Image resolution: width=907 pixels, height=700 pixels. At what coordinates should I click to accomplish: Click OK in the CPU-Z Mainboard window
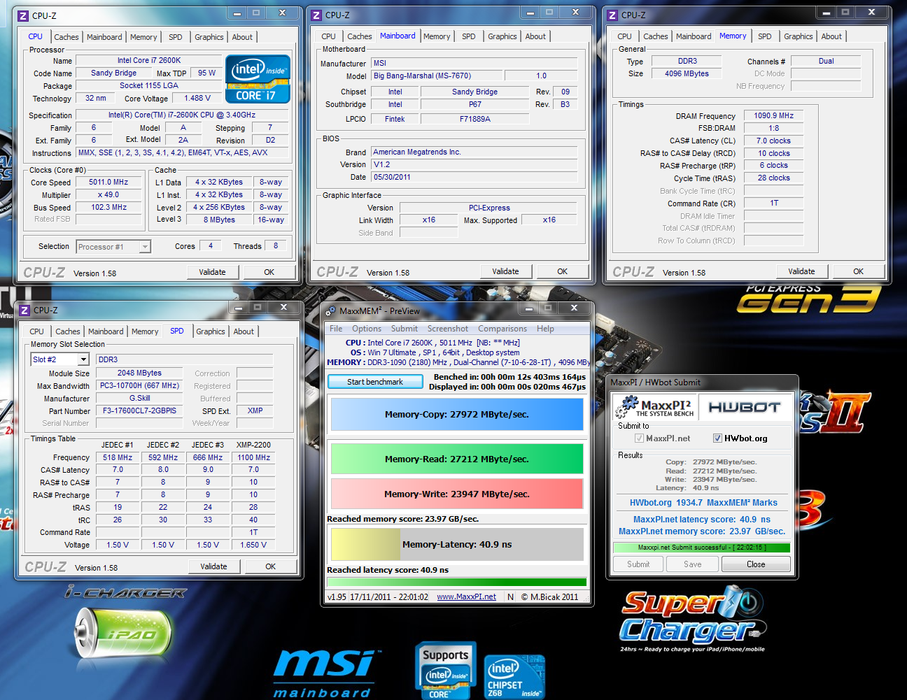(x=562, y=271)
